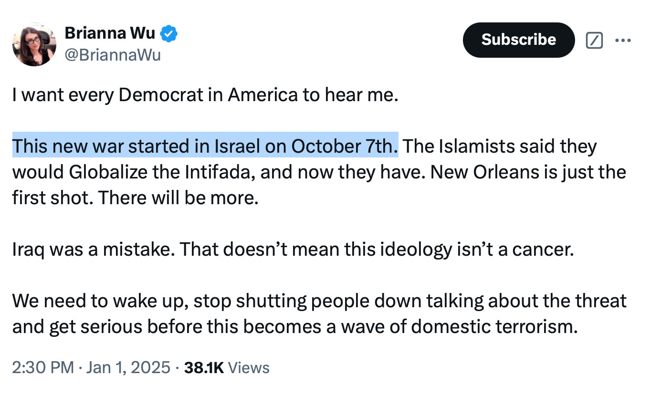Viewport: 650px width, 396px height.
Task: Click the highlighted October 7th sentence
Action: pyautogui.click(x=205, y=146)
